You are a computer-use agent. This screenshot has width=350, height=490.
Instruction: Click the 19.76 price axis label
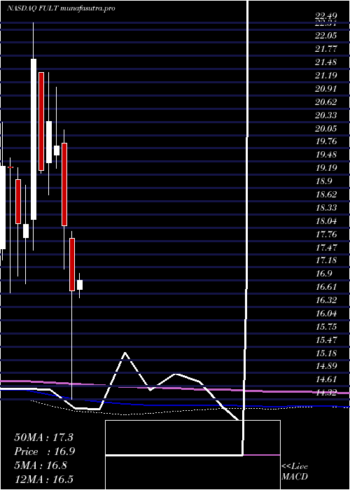pos(326,141)
